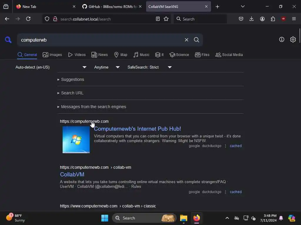Open SafeSearch: Strict dropdown
The width and height of the screenshot is (301, 225).
click(x=150, y=67)
